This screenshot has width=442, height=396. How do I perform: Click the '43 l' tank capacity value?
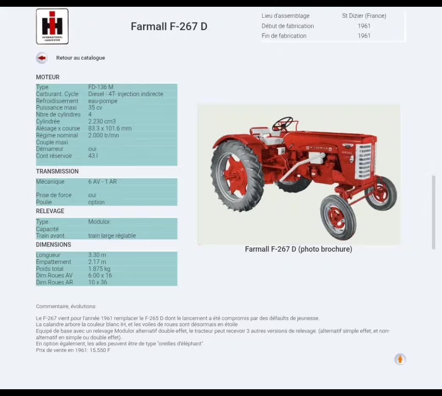[x=93, y=156]
